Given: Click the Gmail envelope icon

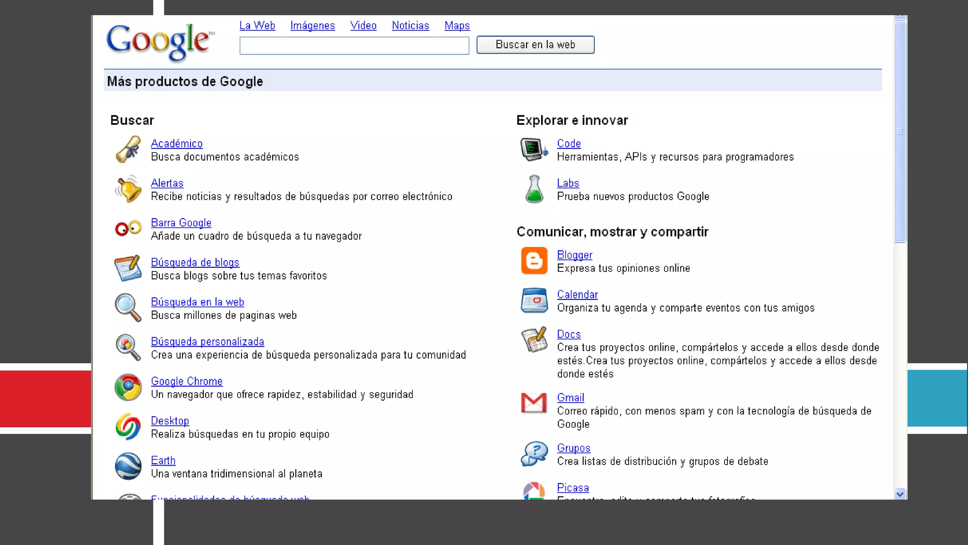Looking at the screenshot, I should tap(534, 403).
